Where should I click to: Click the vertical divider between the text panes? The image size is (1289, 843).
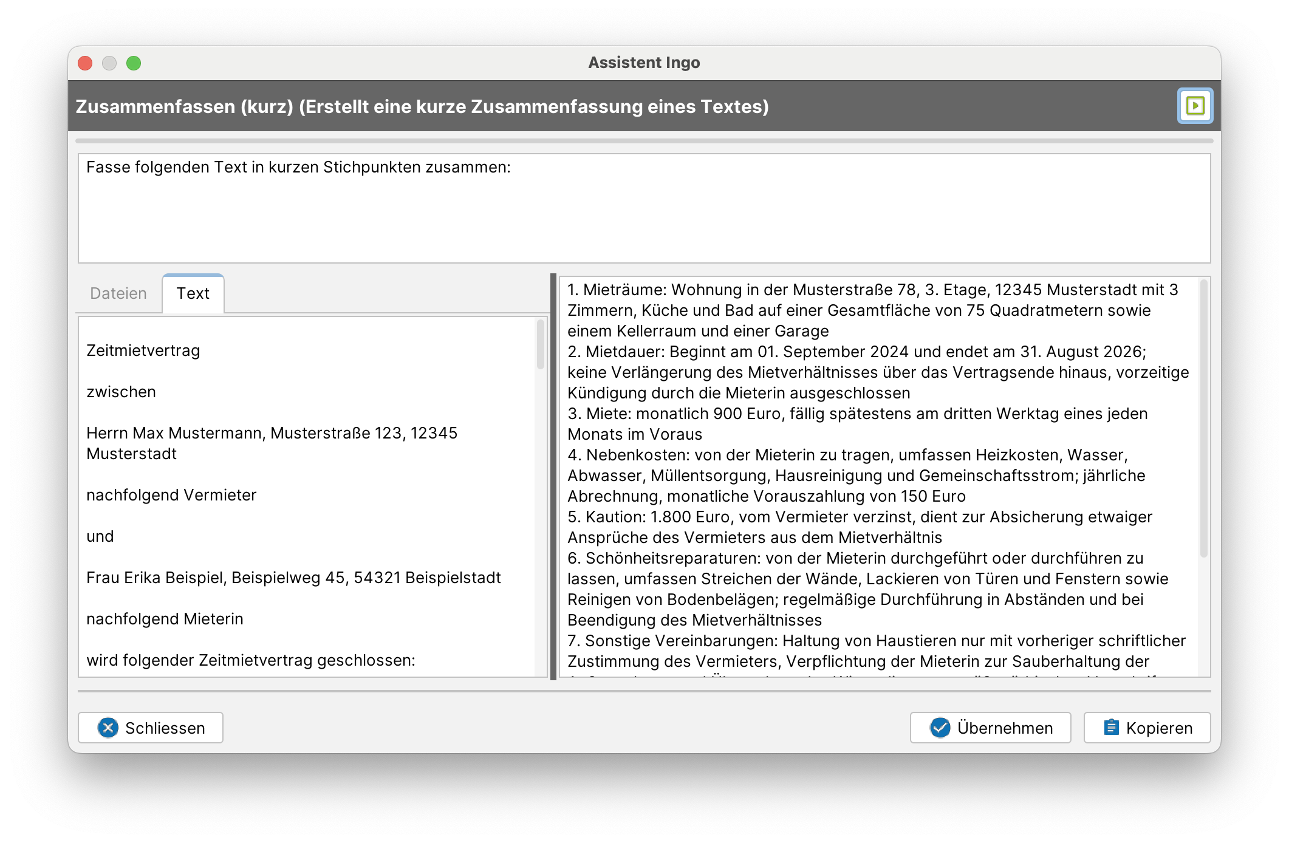pyautogui.click(x=553, y=477)
